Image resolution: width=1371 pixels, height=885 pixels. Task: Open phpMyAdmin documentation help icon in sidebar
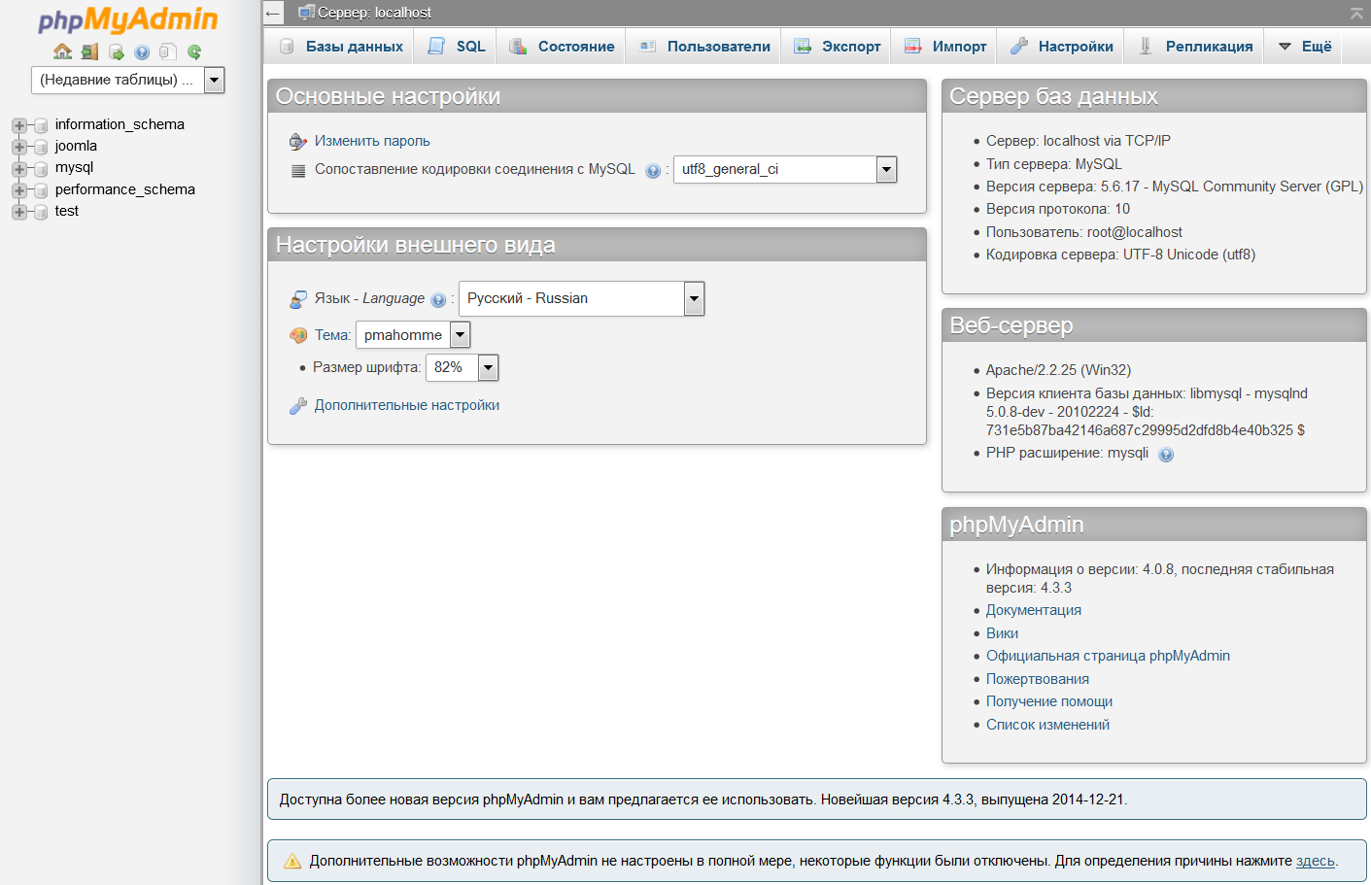point(142,52)
